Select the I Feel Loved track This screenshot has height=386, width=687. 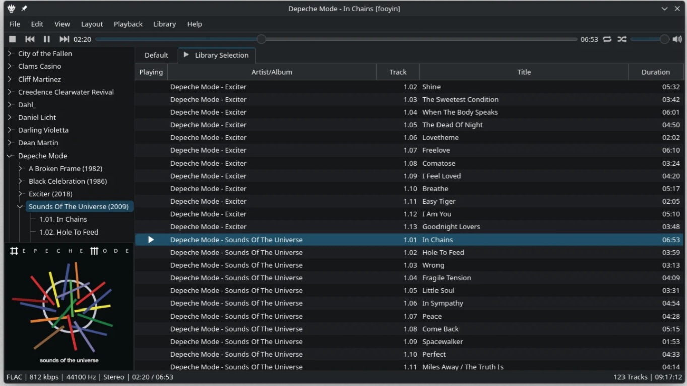[x=409, y=176]
